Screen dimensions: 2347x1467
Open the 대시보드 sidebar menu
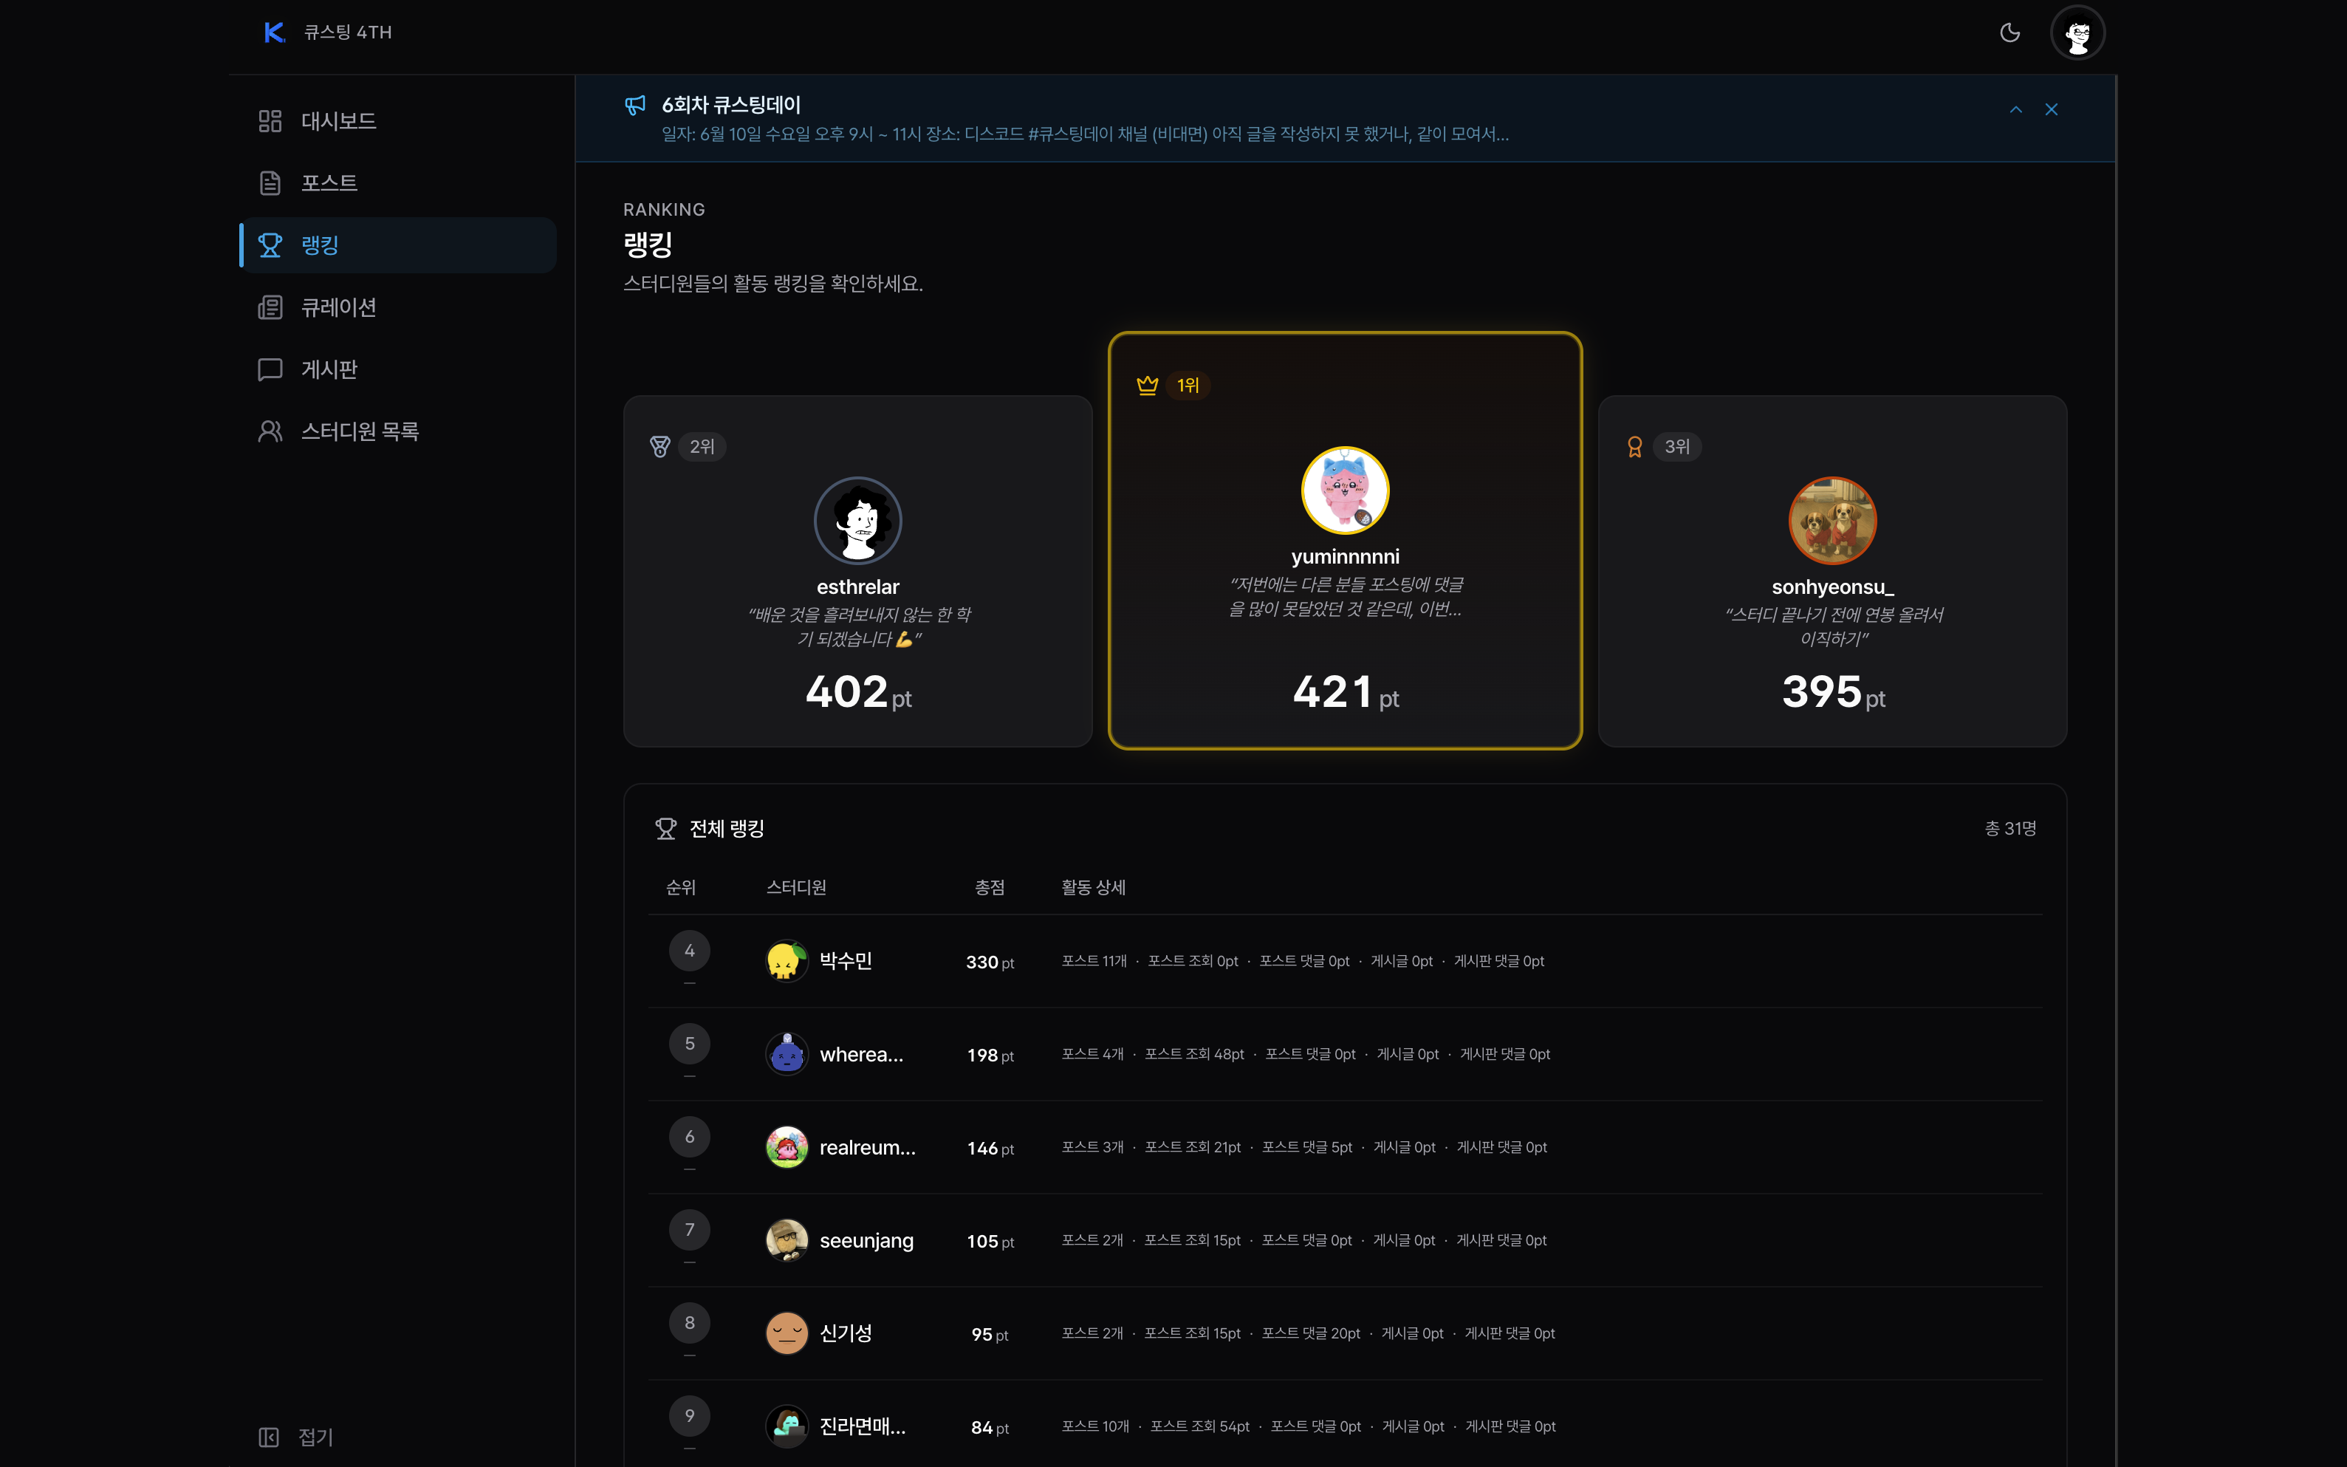(399, 121)
